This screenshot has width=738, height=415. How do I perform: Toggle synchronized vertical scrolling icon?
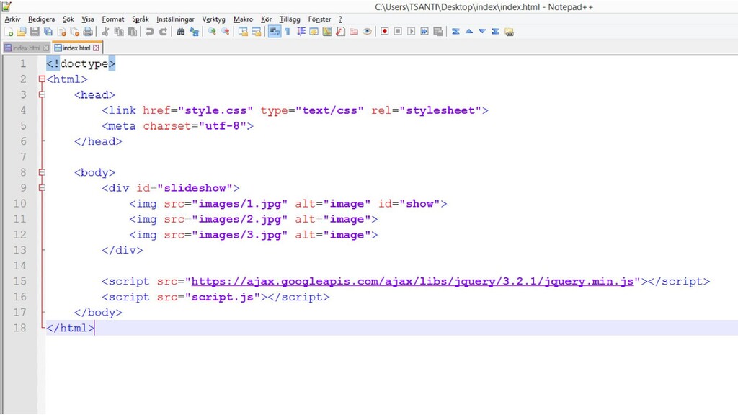click(x=243, y=32)
